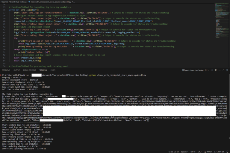The height and width of the screenshot is (153, 230).
Task: Change line endings via CRLF
Action: (199, 152)
